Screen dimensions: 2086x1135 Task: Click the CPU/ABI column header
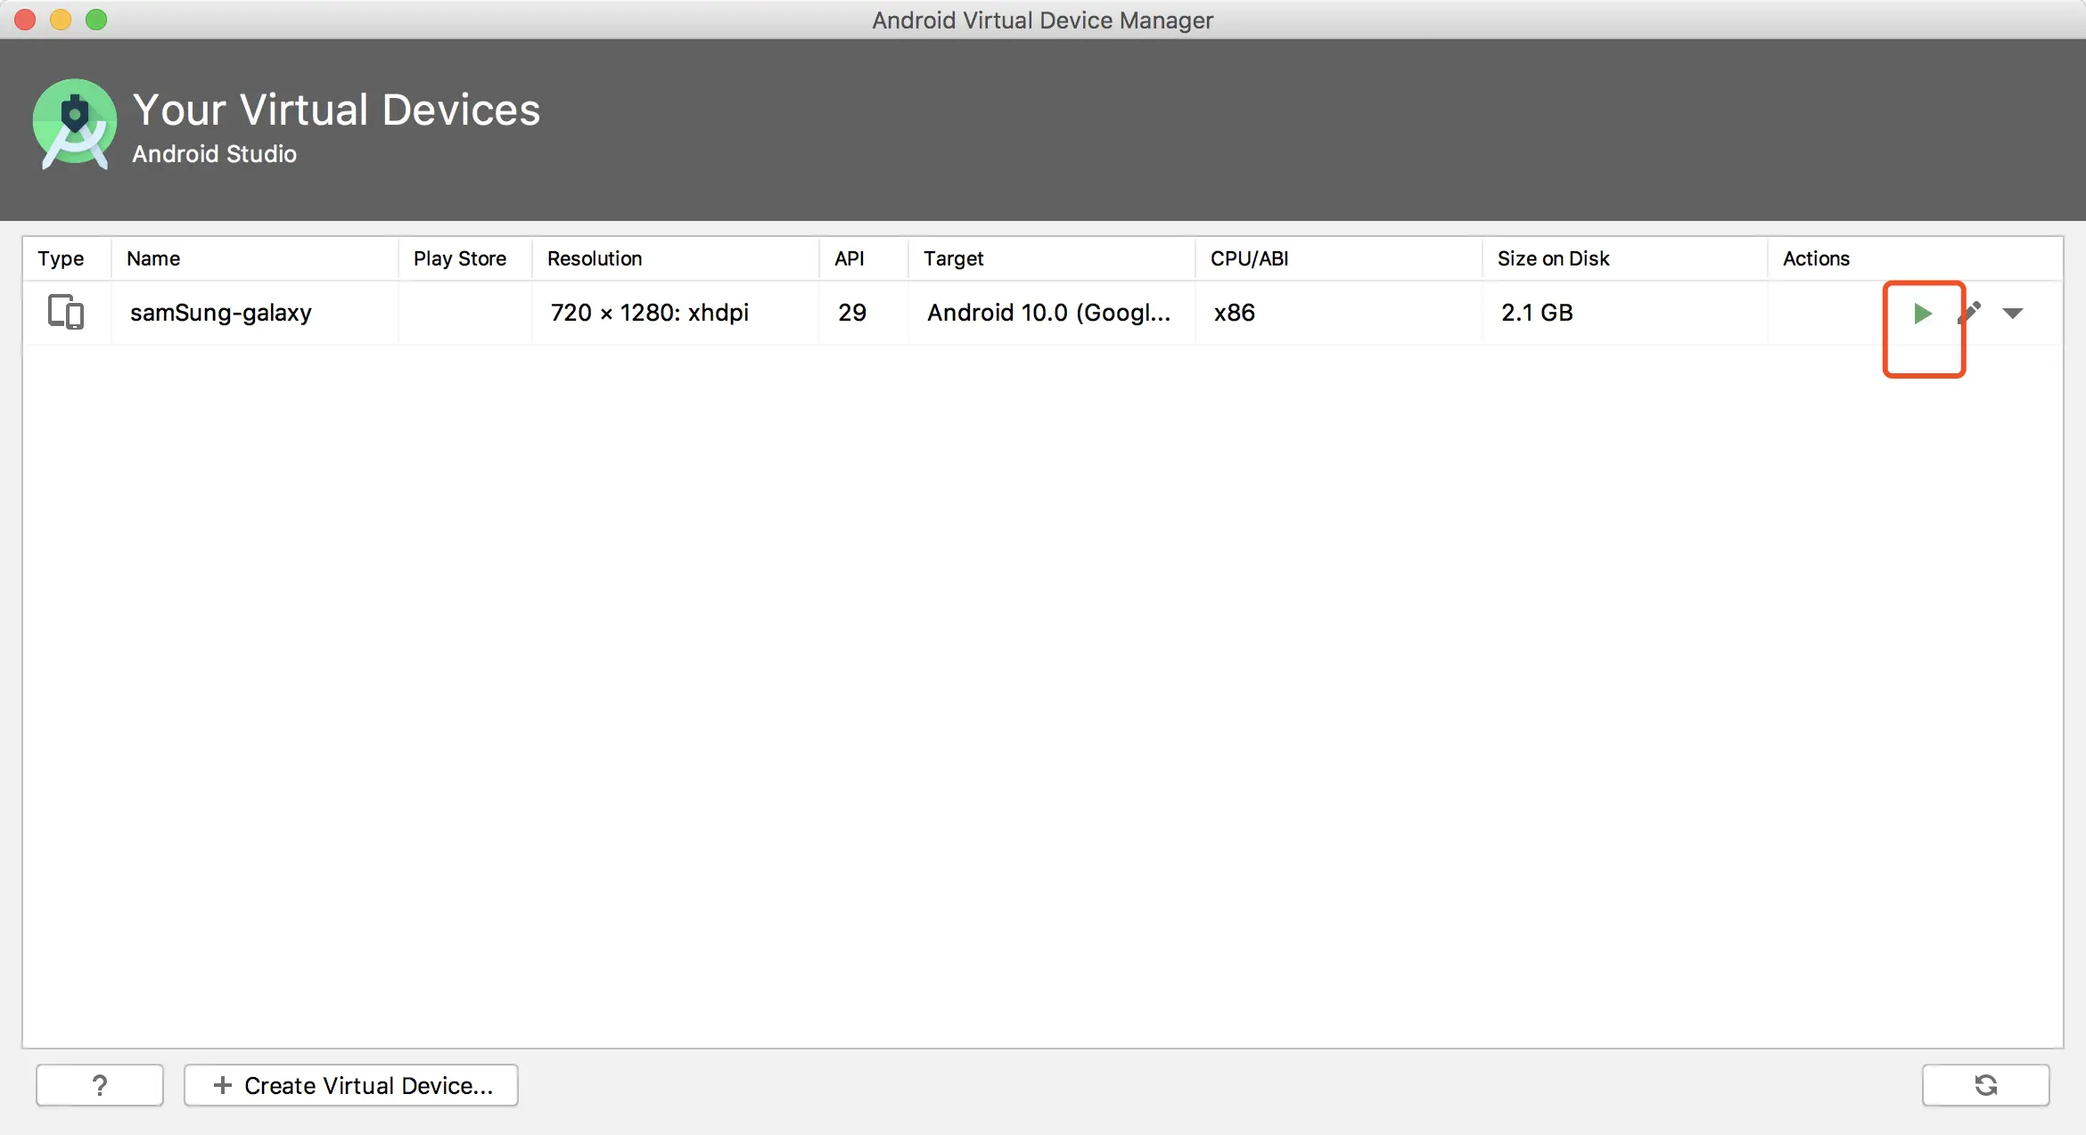point(1249,258)
